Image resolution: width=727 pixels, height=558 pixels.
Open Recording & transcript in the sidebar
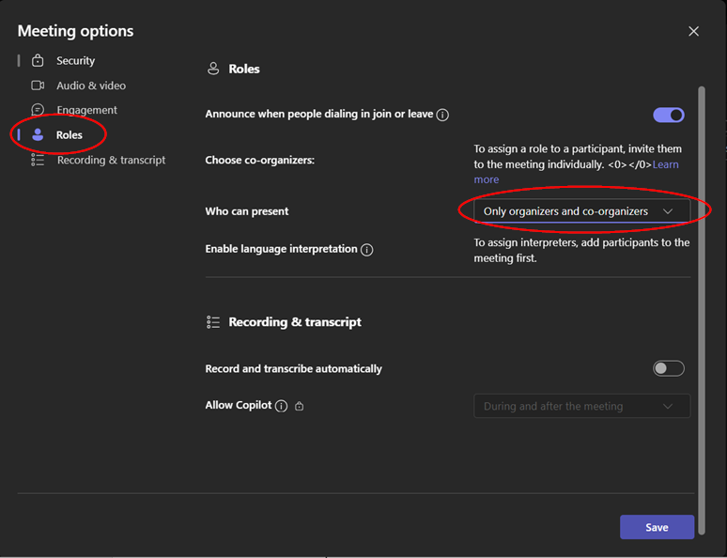coord(111,160)
